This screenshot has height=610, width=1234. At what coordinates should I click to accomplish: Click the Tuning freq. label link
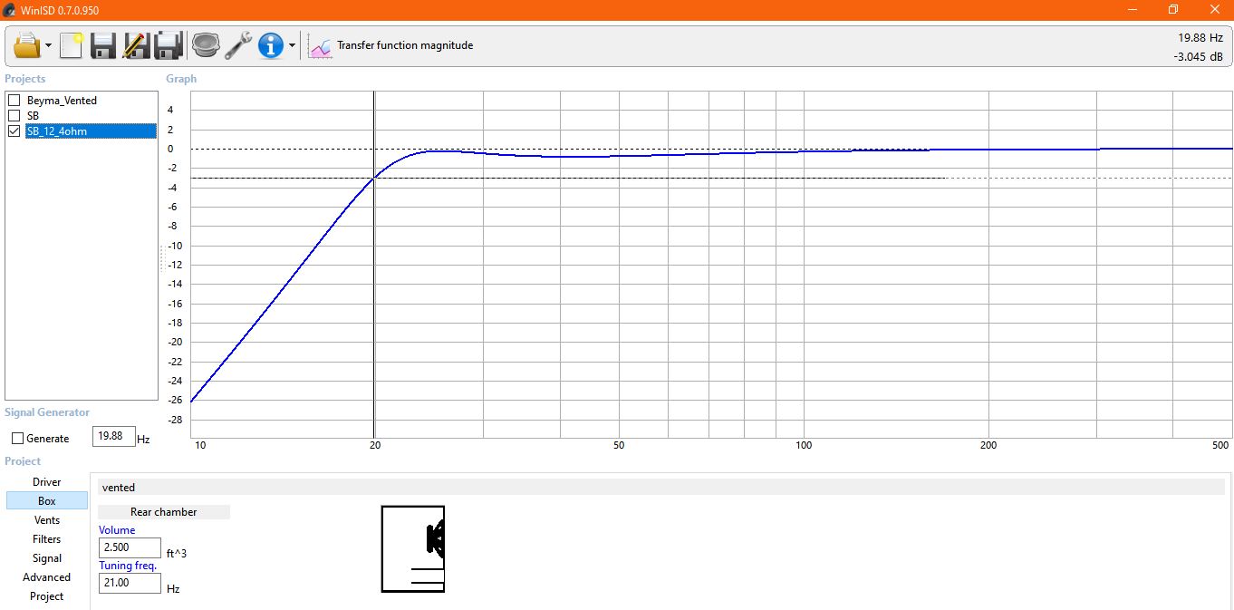click(x=128, y=566)
